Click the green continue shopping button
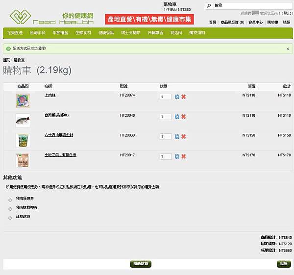The width and height of the screenshot is (294, 275). click(141, 264)
